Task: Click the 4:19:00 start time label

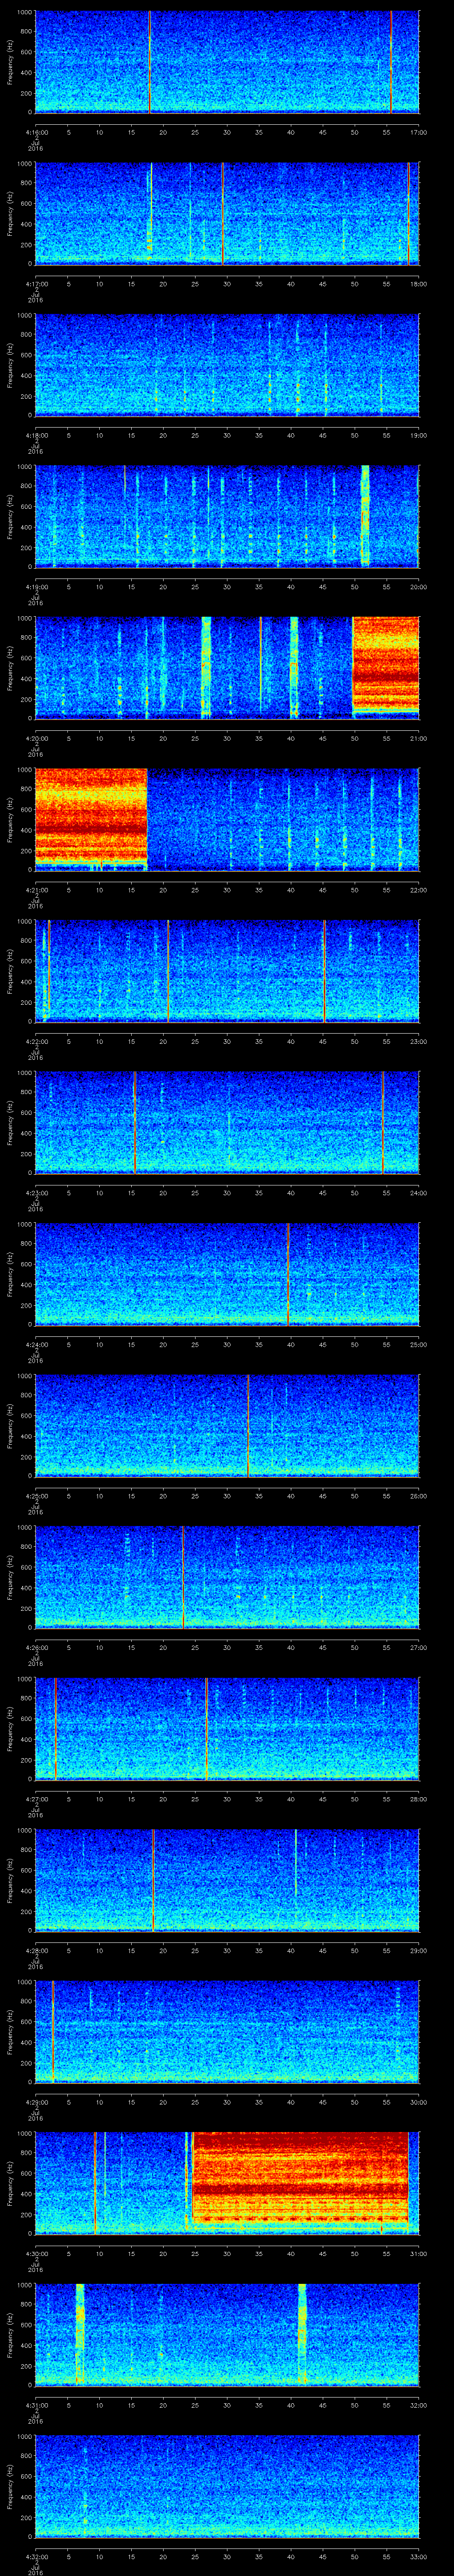Action: [37, 587]
